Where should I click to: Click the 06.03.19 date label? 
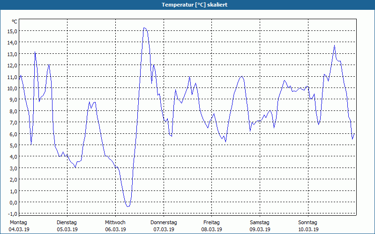(115, 229)
